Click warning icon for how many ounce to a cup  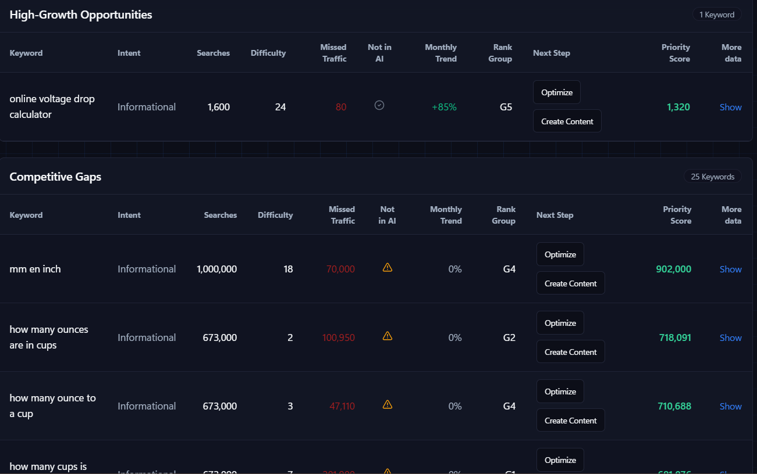388,404
